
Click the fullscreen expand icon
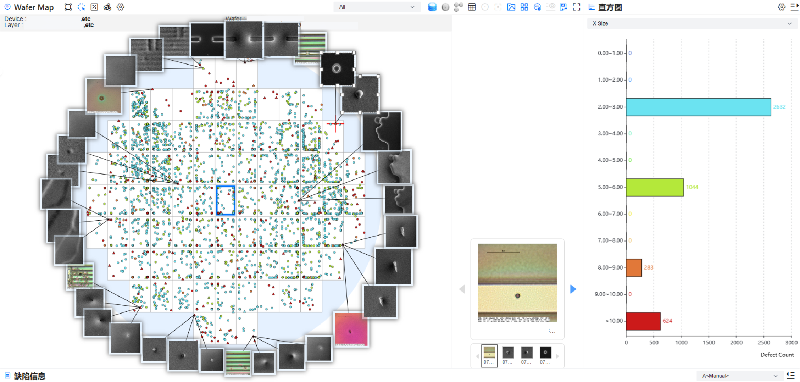coord(576,7)
